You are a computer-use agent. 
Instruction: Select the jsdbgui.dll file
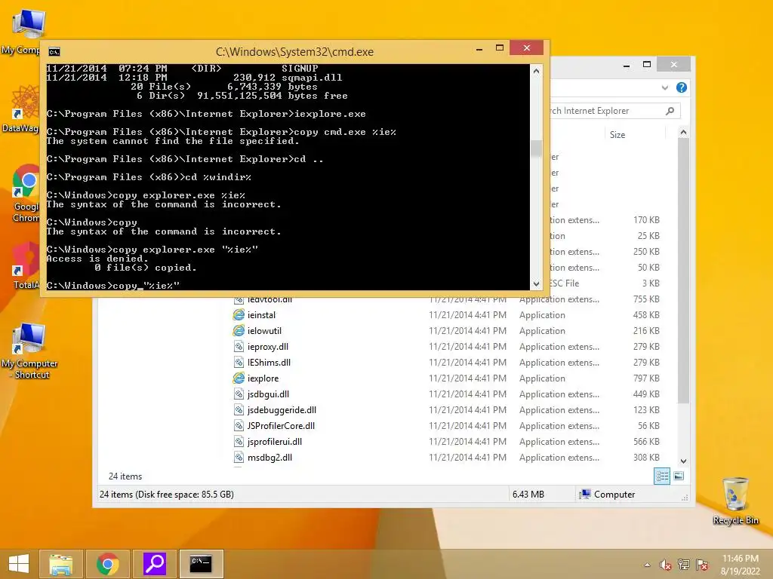point(268,394)
